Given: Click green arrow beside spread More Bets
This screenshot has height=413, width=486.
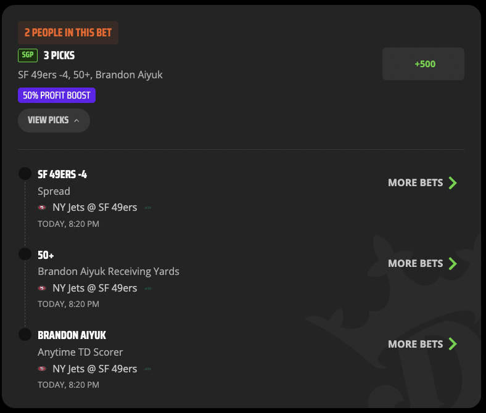Looking at the screenshot, I should coord(453,183).
